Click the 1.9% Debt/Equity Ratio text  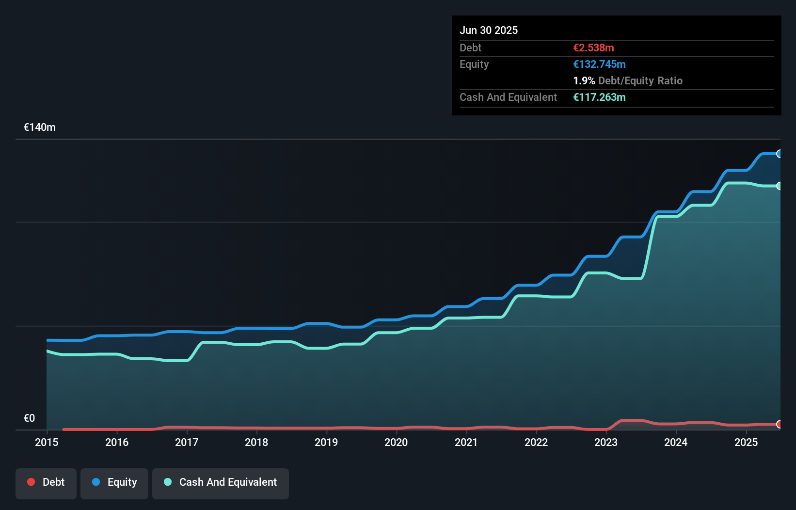628,80
